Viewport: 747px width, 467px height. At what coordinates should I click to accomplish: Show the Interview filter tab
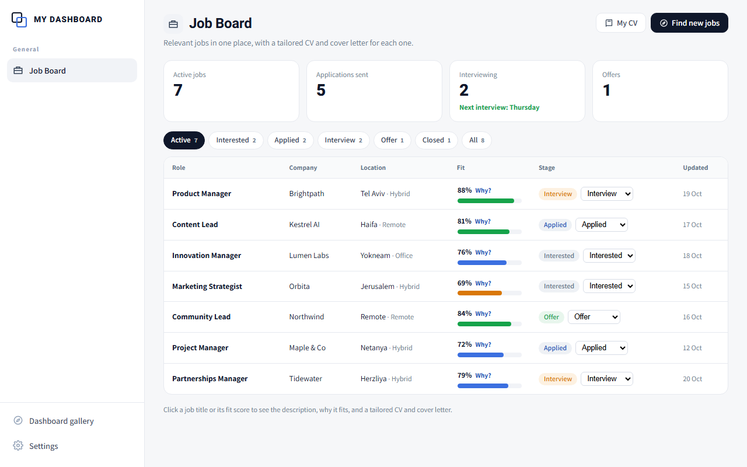(344, 140)
